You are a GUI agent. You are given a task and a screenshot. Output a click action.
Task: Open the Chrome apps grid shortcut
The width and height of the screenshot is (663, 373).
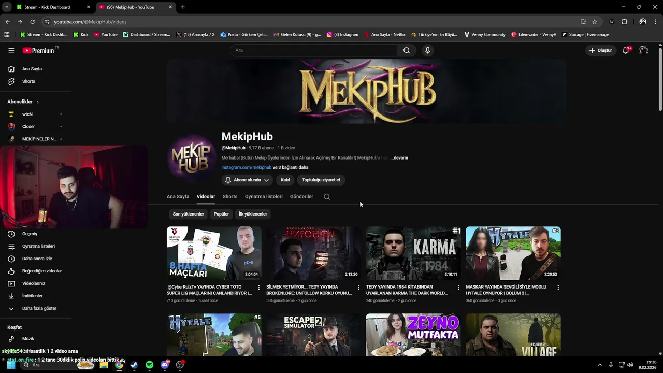[7, 35]
